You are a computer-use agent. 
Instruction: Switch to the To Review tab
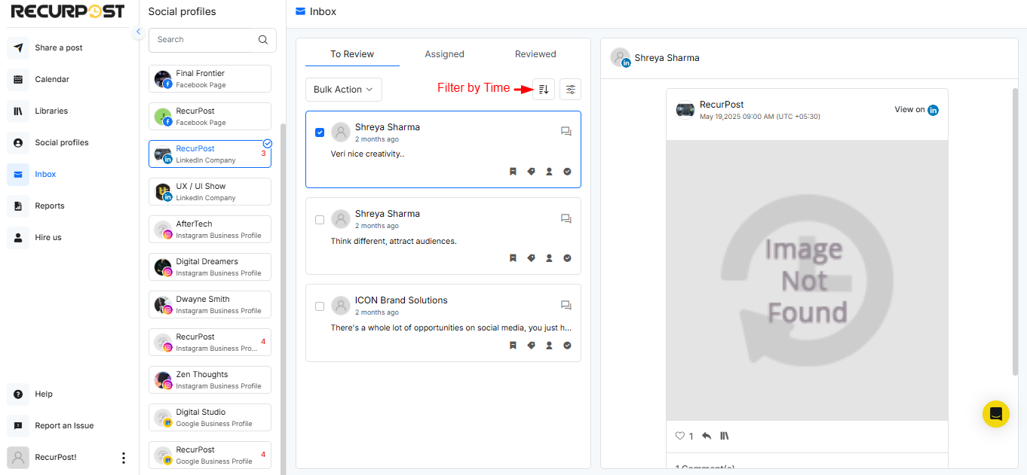352,54
